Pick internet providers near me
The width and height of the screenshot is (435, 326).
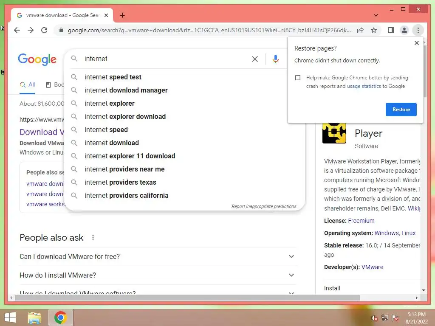184,169
